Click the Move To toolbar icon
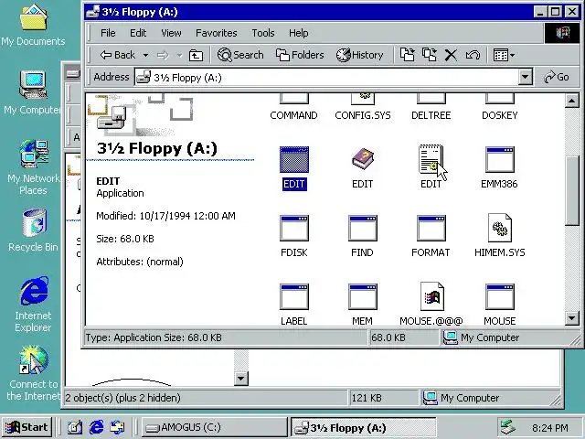 [x=408, y=55]
